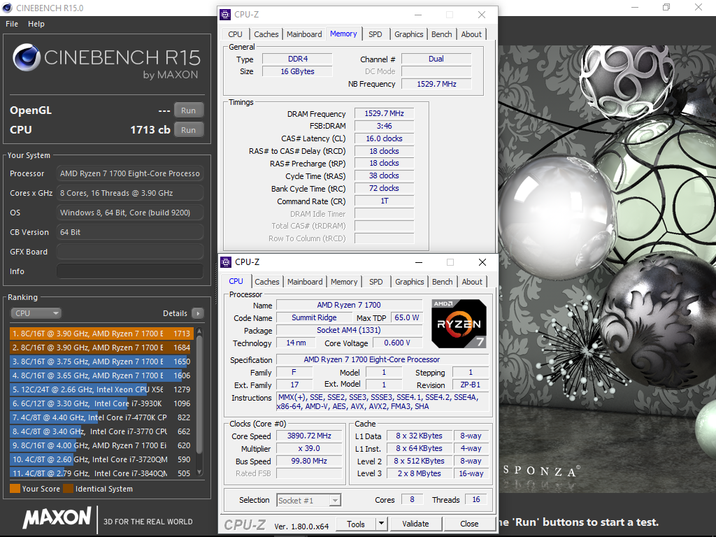Open the Graphics tab in the upper CPU-Z window
Image resolution: width=716 pixels, height=537 pixels.
tap(408, 34)
